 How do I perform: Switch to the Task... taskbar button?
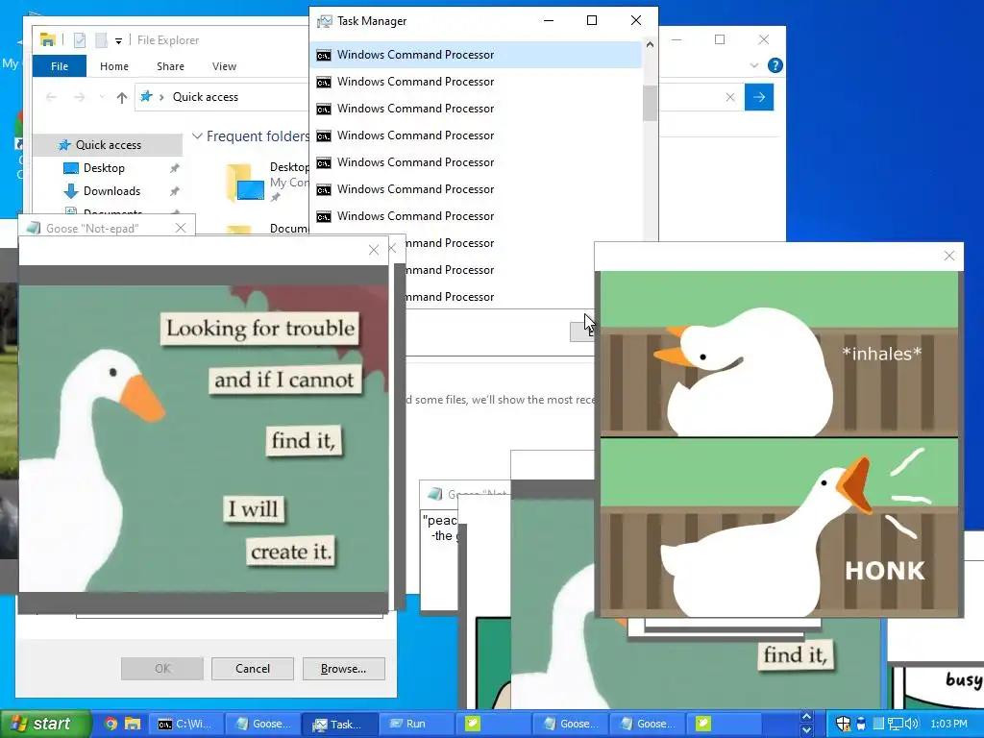[x=339, y=725]
